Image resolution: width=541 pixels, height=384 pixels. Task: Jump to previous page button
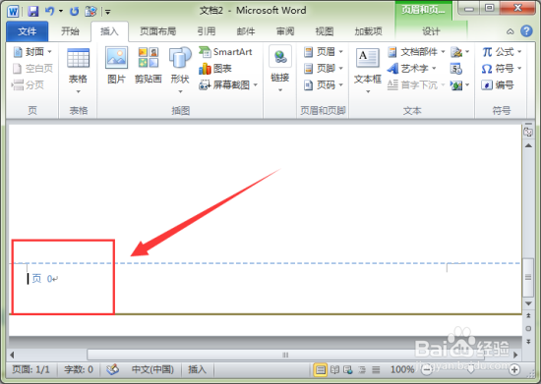click(528, 315)
